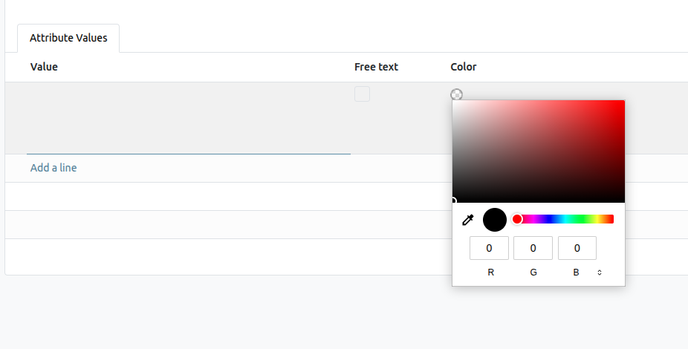
Task: Click the Add a line link
Action: click(53, 168)
